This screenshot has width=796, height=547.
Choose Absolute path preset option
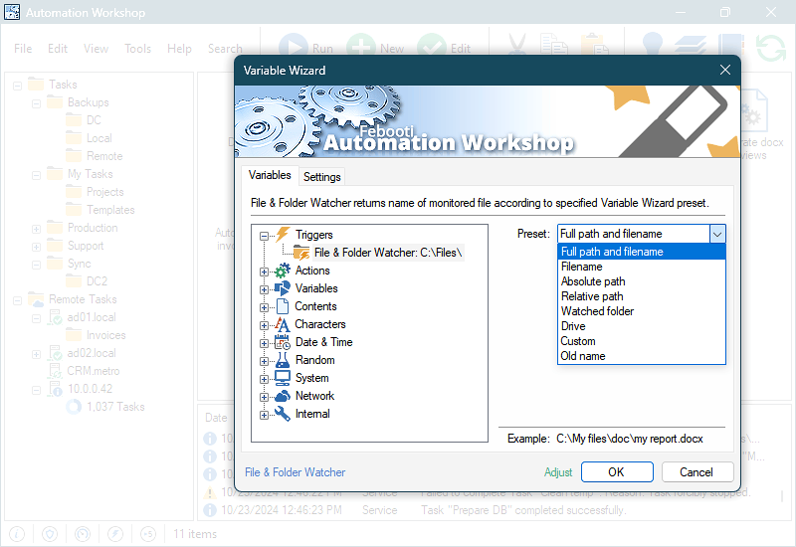pos(642,281)
